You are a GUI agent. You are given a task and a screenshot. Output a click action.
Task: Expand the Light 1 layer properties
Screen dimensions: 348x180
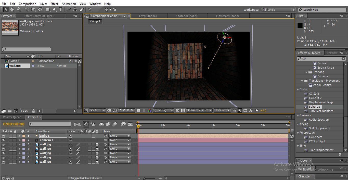coord(20,136)
